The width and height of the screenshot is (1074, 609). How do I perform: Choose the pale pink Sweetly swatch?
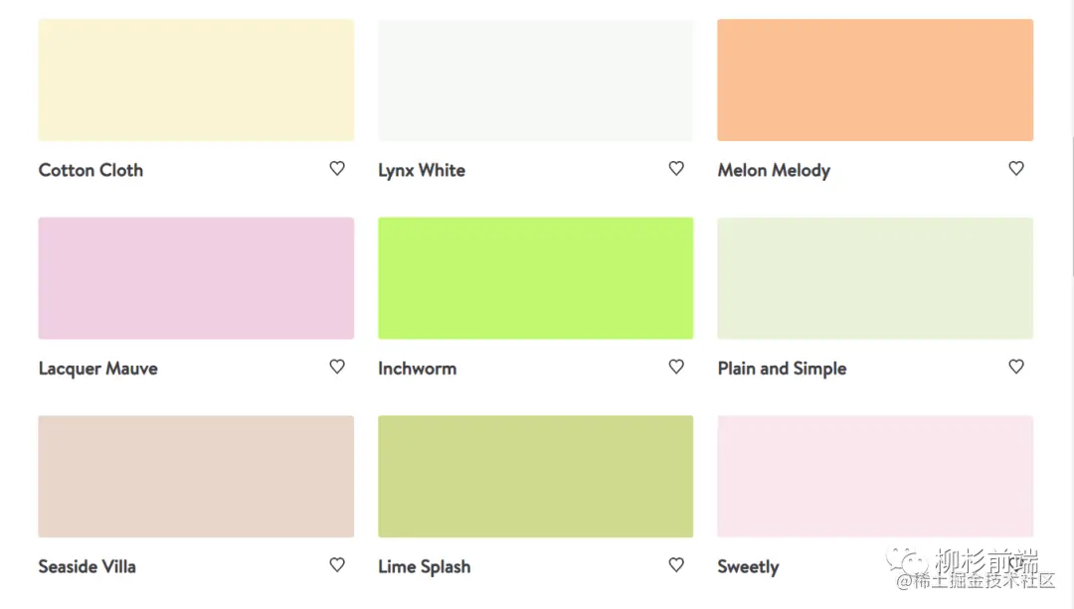tap(875, 476)
